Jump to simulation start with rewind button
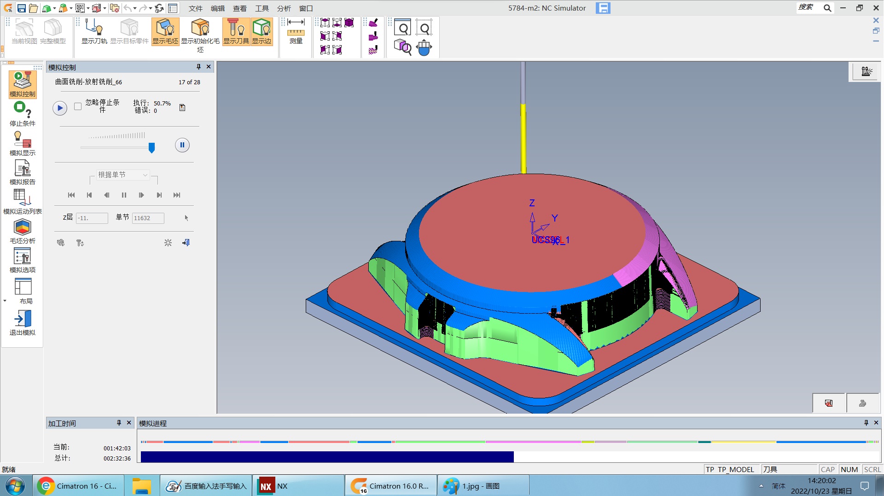884x496 pixels. click(x=71, y=195)
